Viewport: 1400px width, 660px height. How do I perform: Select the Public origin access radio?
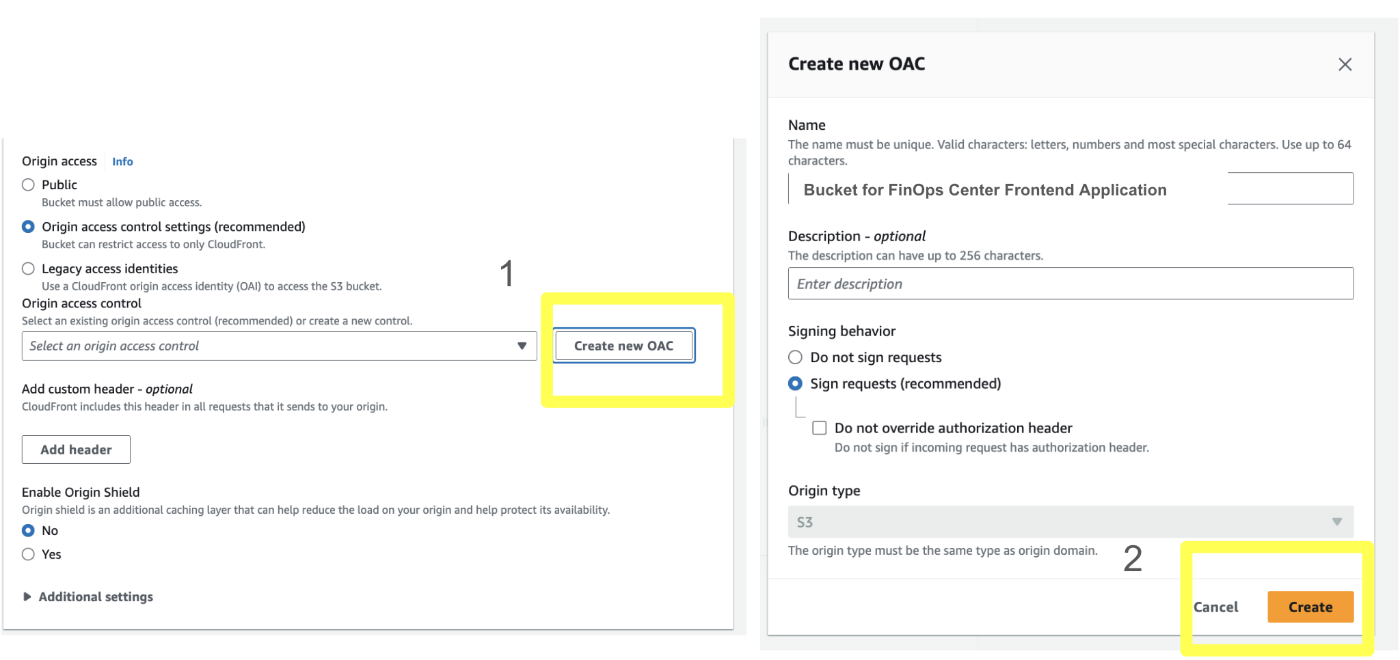point(28,184)
